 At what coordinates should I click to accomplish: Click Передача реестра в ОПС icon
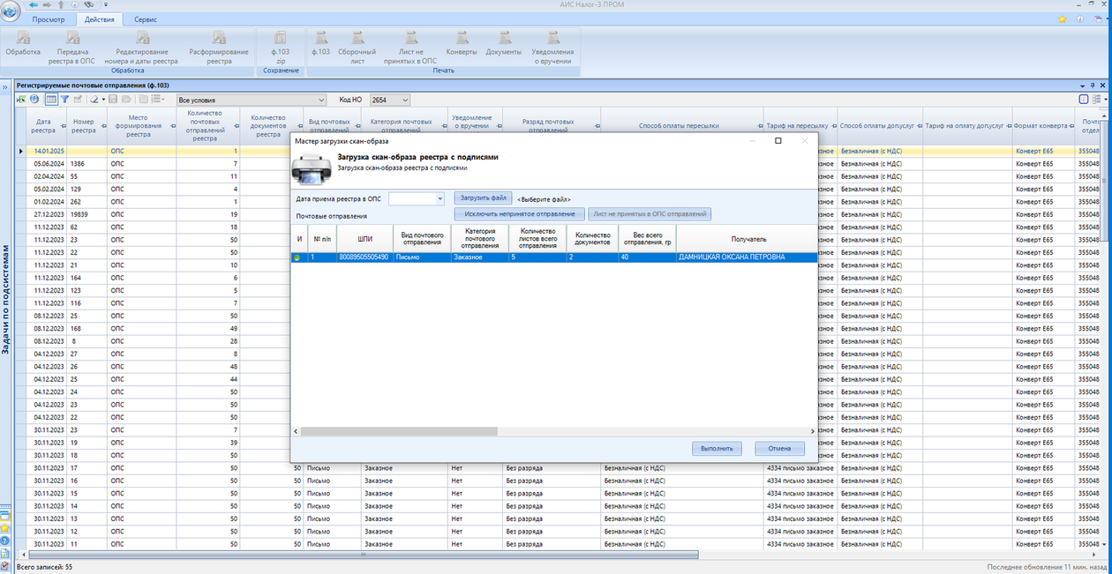pyautogui.click(x=71, y=39)
